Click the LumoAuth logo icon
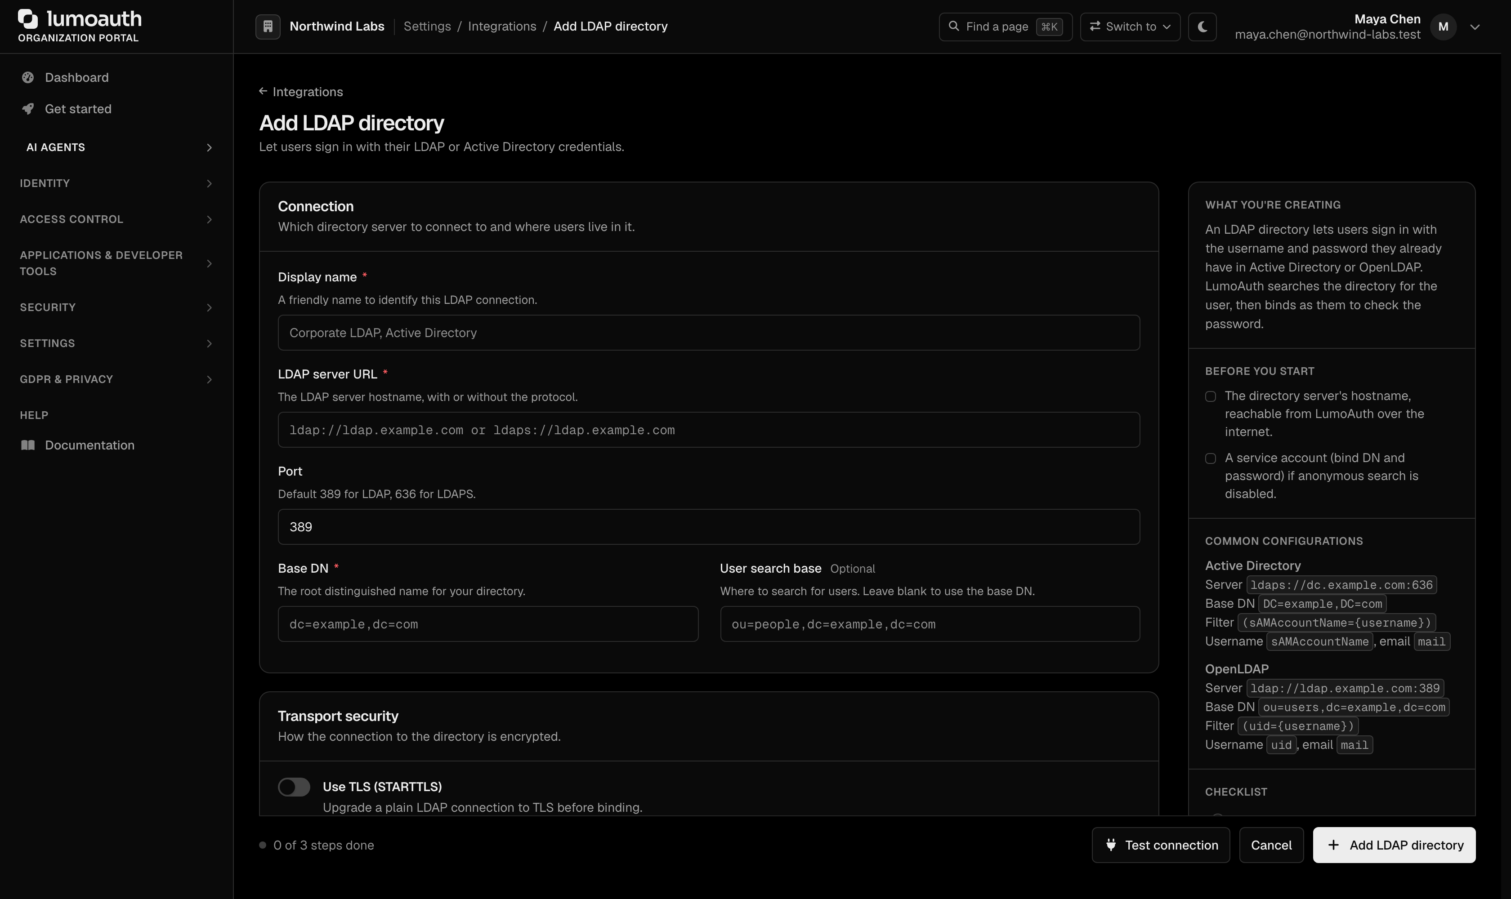 click(x=28, y=19)
